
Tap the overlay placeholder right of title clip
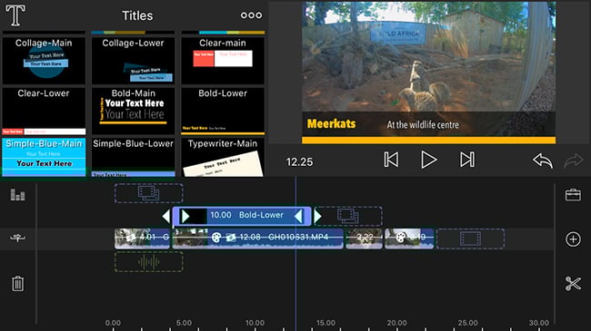pyautogui.click(x=348, y=216)
